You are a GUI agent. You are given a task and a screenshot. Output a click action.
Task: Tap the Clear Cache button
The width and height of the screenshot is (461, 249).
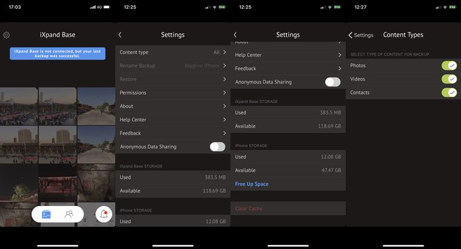(x=288, y=209)
